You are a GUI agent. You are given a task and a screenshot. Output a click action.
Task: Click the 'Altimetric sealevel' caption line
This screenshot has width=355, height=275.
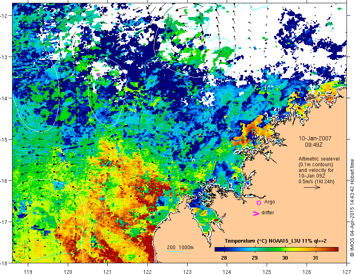[319, 159]
